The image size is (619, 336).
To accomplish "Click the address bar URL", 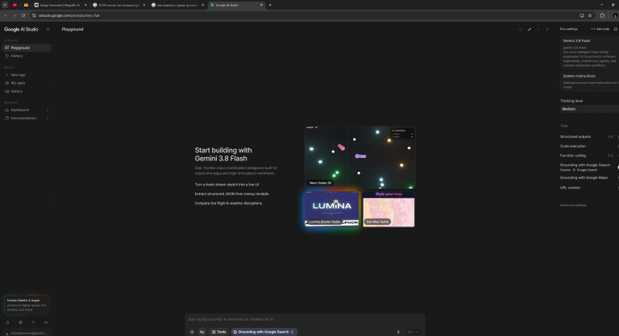I will tap(69, 15).
